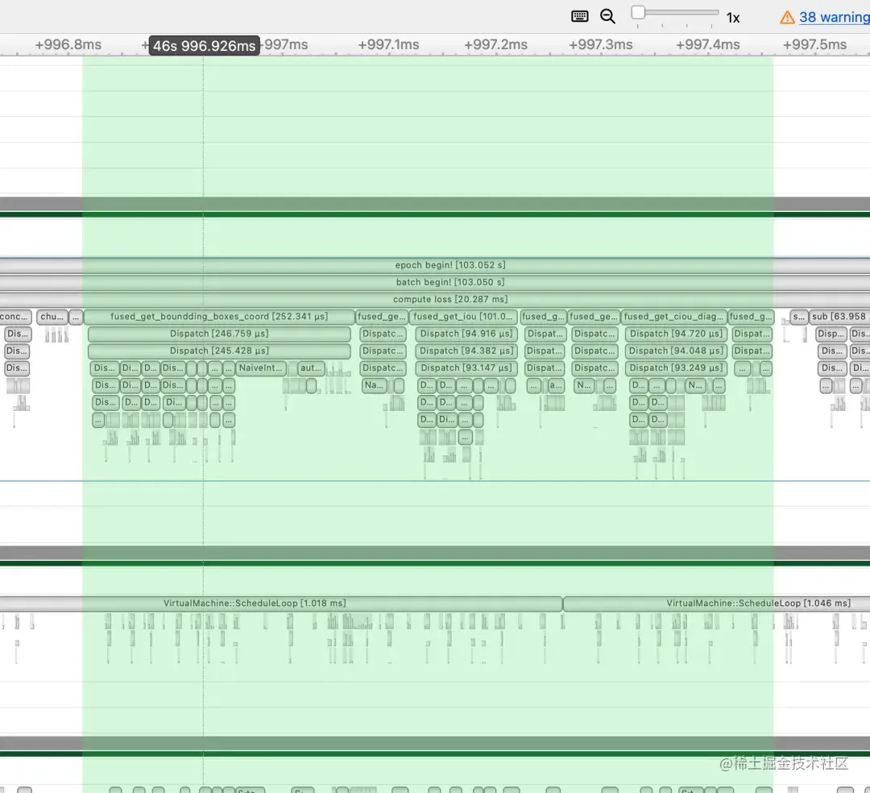Click the zoom level slider handle
Viewport: 870px width, 793px height.
[638, 12]
